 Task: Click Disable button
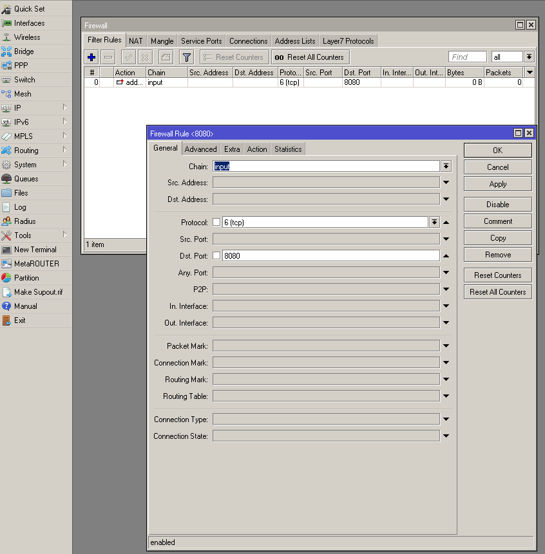pyautogui.click(x=497, y=204)
